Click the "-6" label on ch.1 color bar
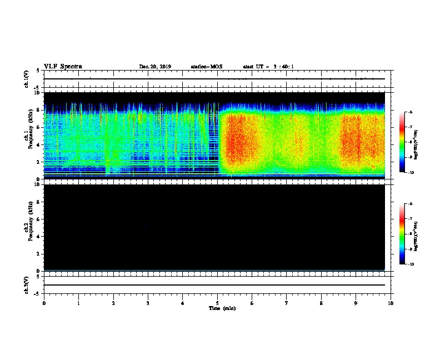The width and height of the screenshot is (440, 340). [x=410, y=112]
